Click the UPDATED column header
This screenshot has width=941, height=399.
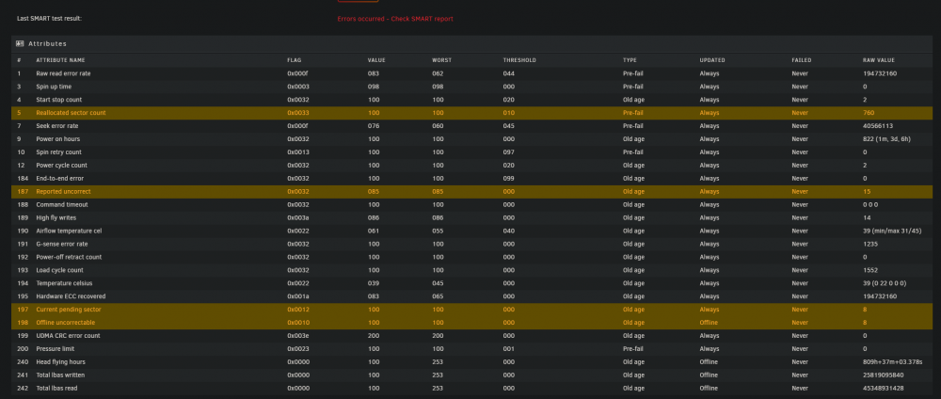pyautogui.click(x=712, y=60)
